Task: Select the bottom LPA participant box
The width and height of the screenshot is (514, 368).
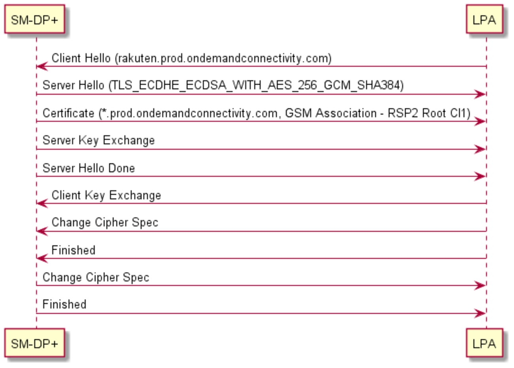Action: tap(484, 343)
